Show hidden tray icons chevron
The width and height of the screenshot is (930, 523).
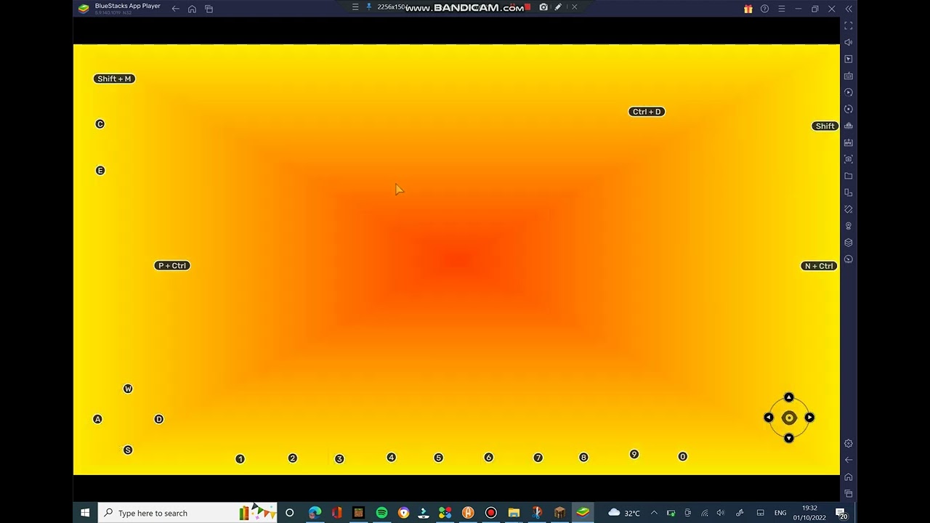point(654,513)
